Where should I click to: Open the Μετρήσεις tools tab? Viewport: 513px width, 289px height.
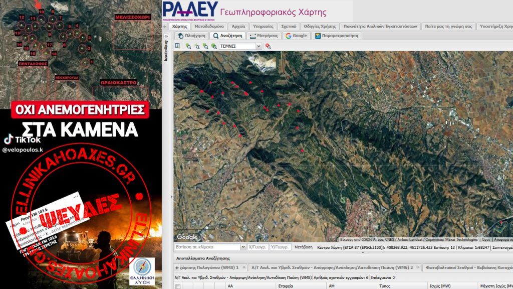(264, 36)
